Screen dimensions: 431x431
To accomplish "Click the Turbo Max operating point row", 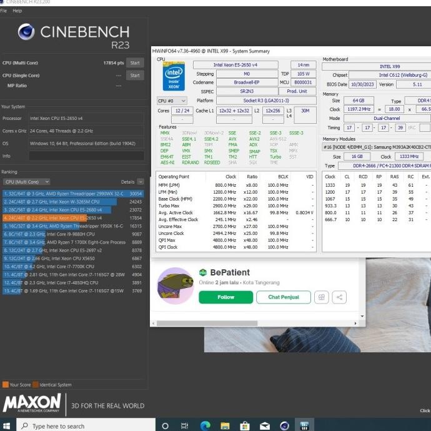I will (x=236, y=206).
